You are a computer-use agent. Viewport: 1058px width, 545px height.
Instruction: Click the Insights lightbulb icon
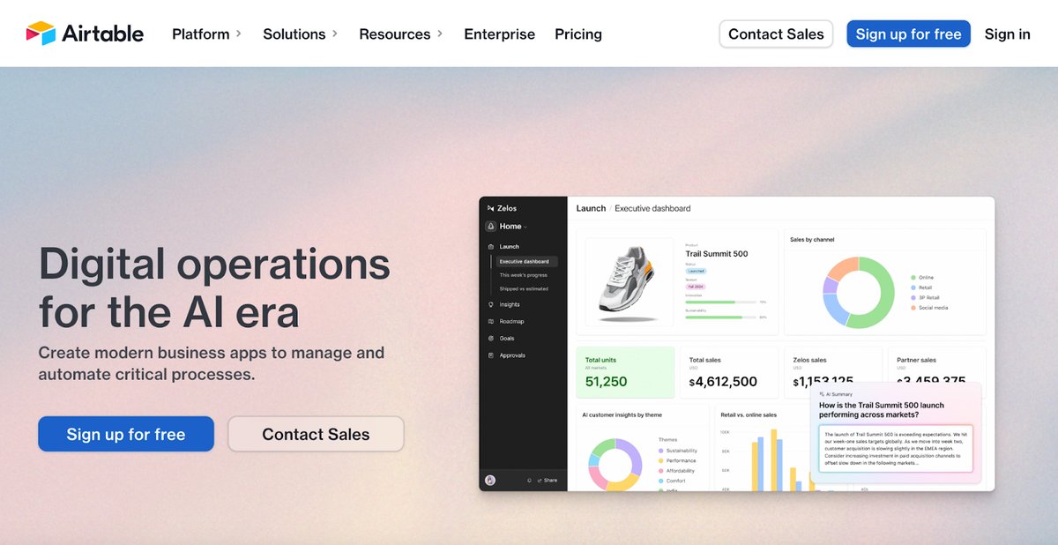pyautogui.click(x=490, y=304)
